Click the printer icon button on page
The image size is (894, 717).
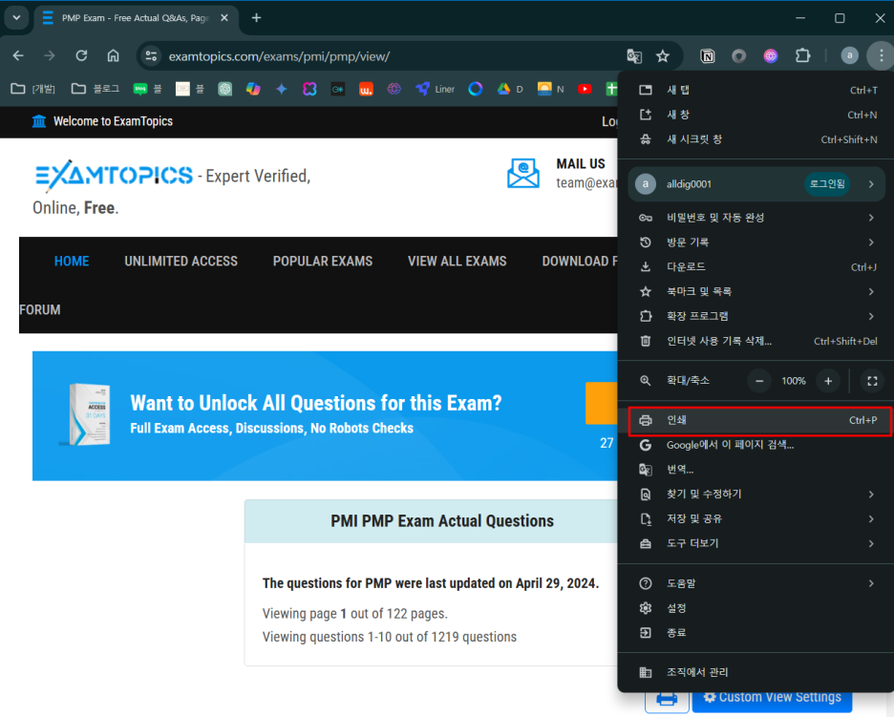(x=667, y=699)
